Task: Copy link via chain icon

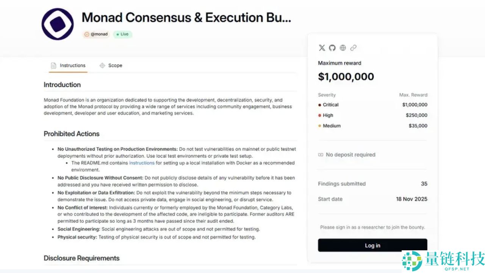Action: pyautogui.click(x=353, y=48)
